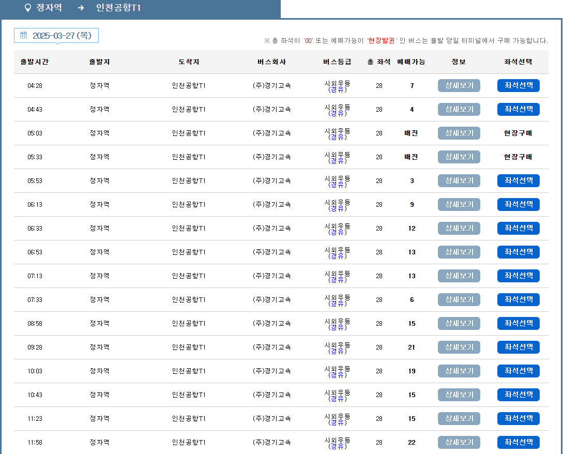Select seats for the 11:58 departure

pyautogui.click(x=518, y=442)
